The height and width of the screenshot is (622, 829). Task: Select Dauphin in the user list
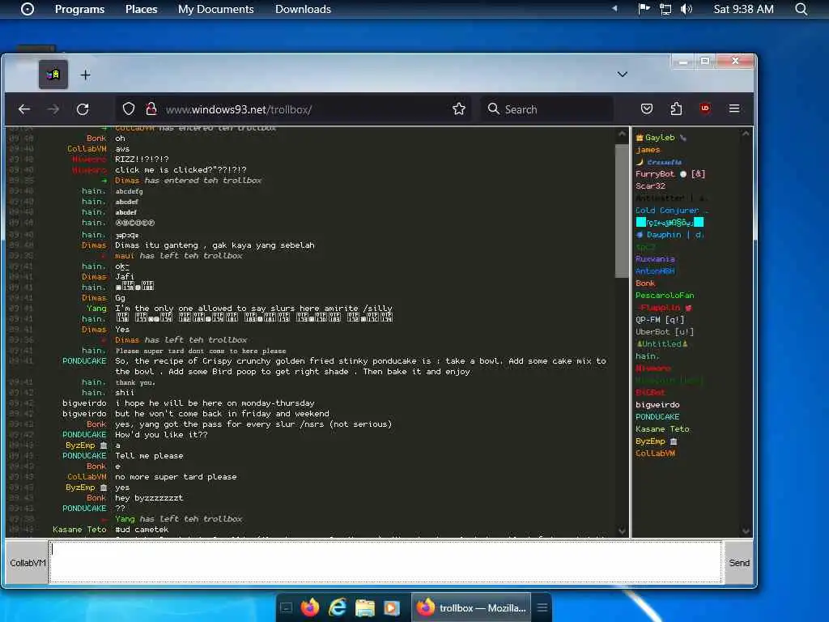point(670,235)
